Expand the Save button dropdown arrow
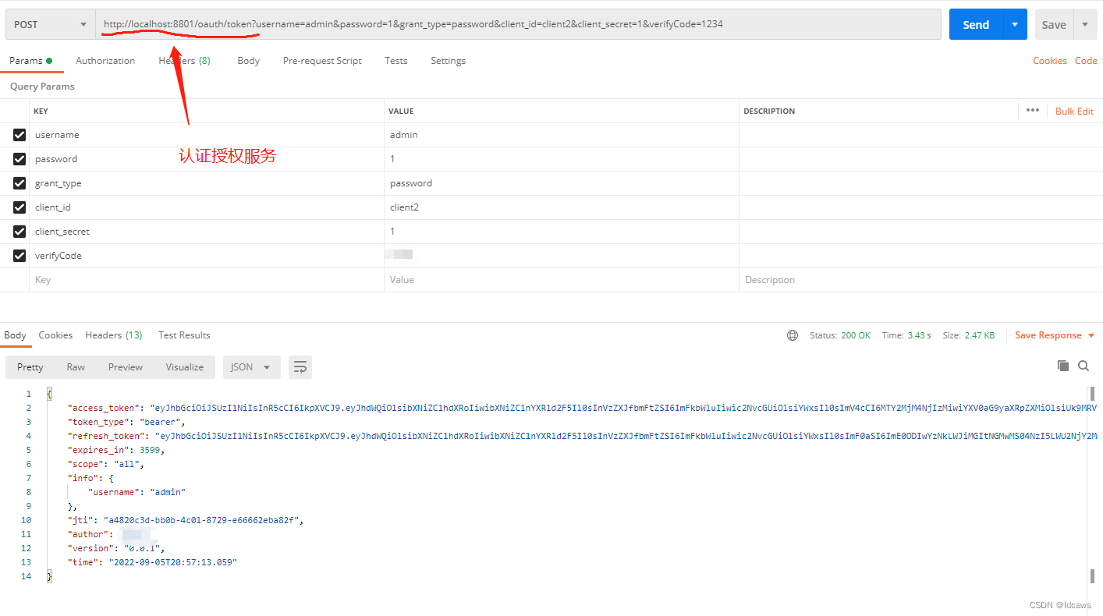Viewport: 1103px width, 616px height. pyautogui.click(x=1085, y=24)
